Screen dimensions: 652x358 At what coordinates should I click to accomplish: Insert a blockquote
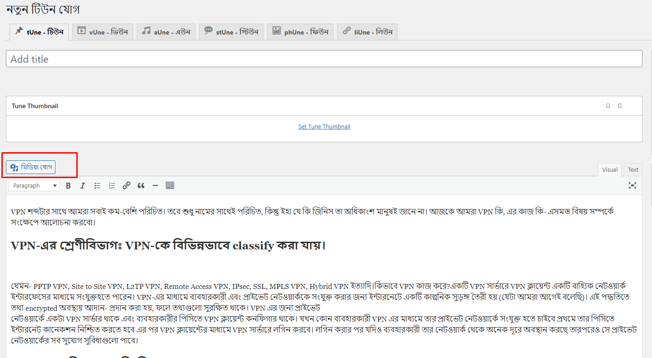tap(141, 185)
